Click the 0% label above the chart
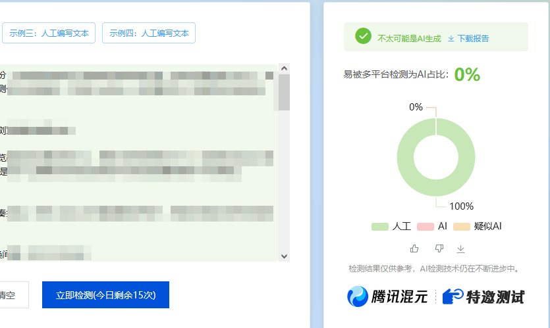 (416, 107)
